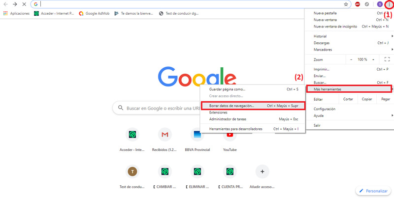Click the browser back arrow
The width and height of the screenshot is (394, 198).
(5, 4)
